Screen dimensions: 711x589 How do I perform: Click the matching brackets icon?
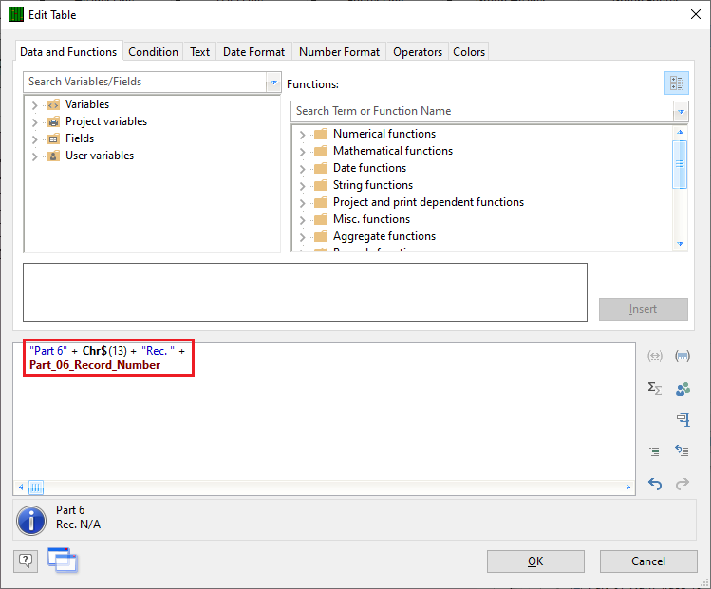click(654, 356)
